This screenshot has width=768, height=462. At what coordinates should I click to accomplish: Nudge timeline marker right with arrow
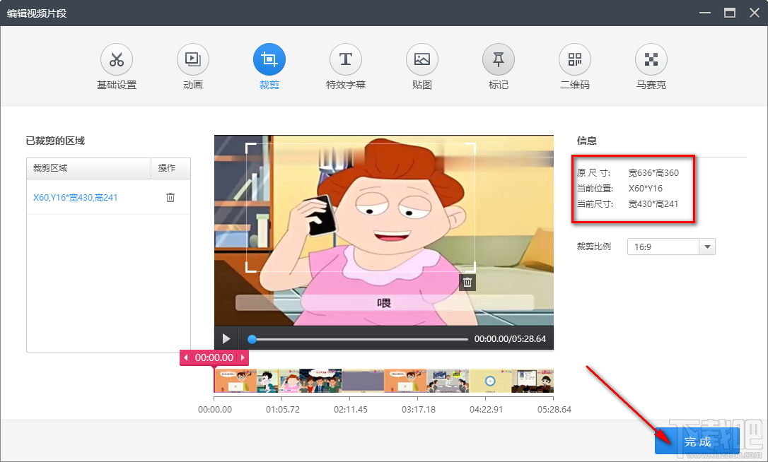(x=243, y=358)
